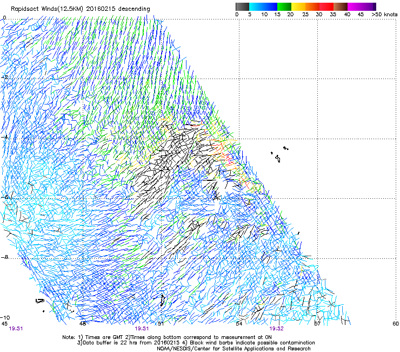Select the '30' legend speed label
This screenshot has width=400, height=352.
[319, 15]
